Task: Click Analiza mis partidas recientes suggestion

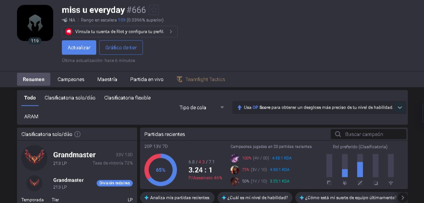Action: (177, 198)
